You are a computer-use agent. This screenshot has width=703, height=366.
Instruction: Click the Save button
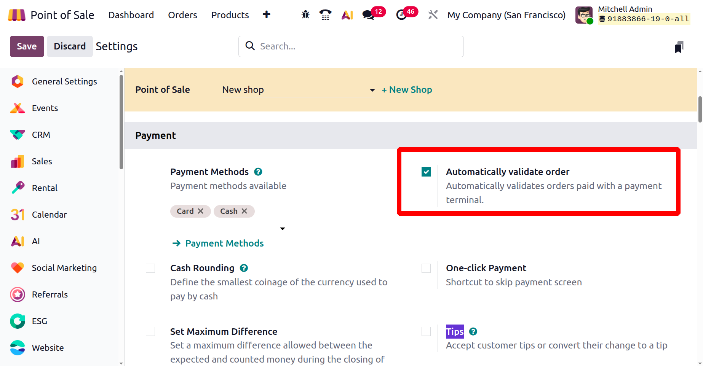coord(27,46)
